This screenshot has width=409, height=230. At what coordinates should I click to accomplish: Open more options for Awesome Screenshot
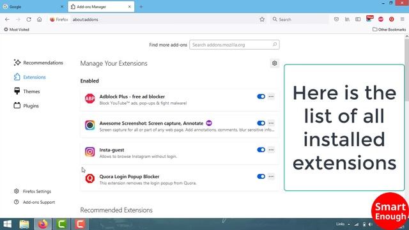(x=271, y=123)
